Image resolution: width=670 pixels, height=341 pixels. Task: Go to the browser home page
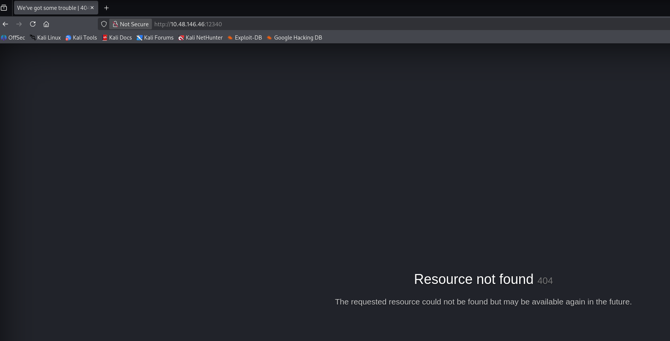(46, 24)
